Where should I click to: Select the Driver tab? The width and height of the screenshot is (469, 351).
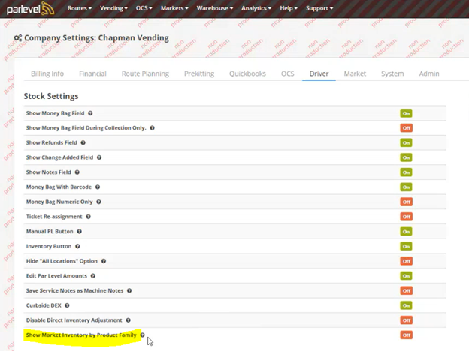[319, 73]
